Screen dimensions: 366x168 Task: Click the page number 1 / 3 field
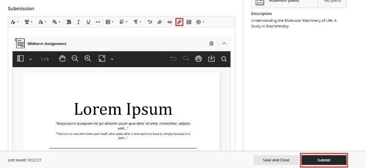45,59
